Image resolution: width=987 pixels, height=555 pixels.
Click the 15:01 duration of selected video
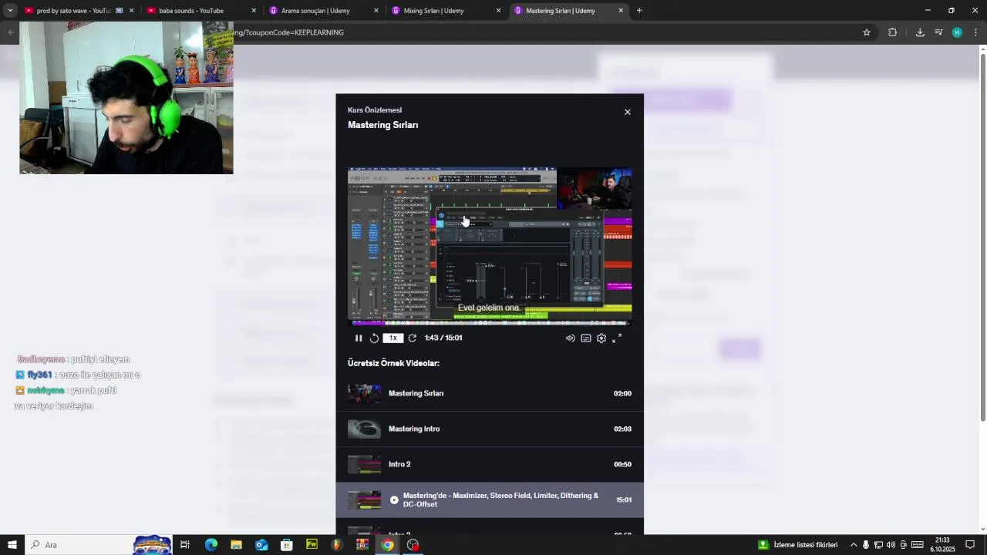623,500
